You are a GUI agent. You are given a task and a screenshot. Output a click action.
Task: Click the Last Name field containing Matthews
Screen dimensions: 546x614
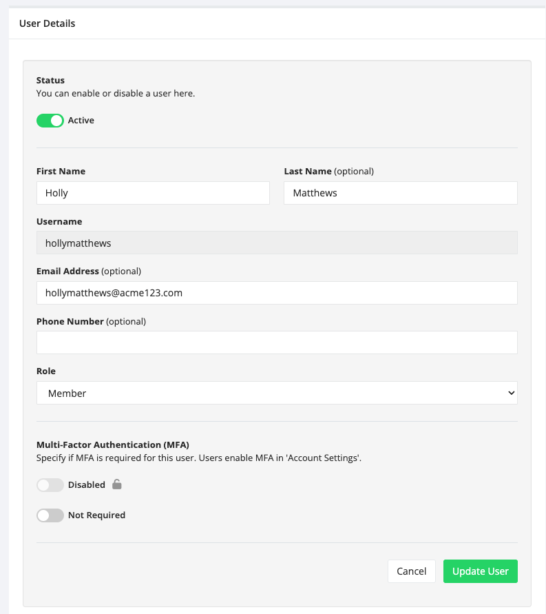click(401, 193)
